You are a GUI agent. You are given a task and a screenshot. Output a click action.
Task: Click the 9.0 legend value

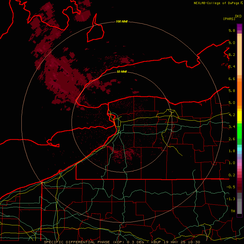click(232, 43)
